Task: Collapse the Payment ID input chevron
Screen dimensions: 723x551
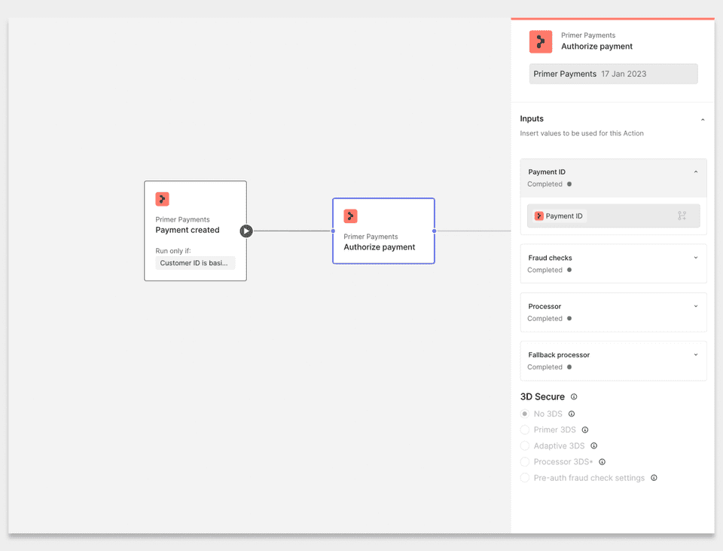Action: coord(696,172)
